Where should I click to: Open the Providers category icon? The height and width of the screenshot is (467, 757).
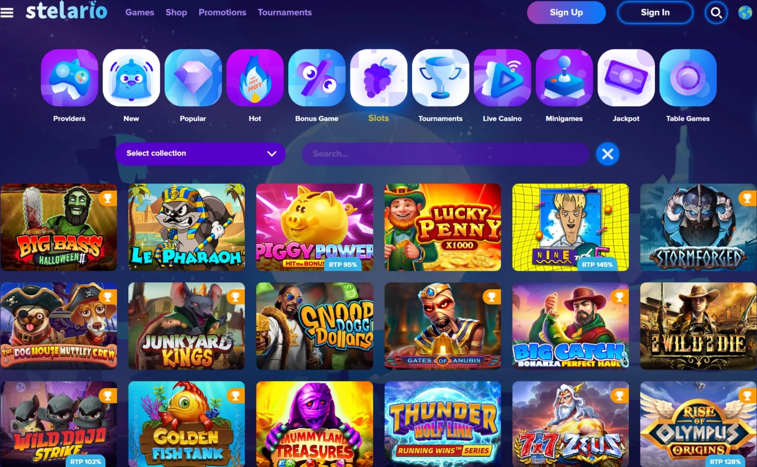pyautogui.click(x=69, y=78)
